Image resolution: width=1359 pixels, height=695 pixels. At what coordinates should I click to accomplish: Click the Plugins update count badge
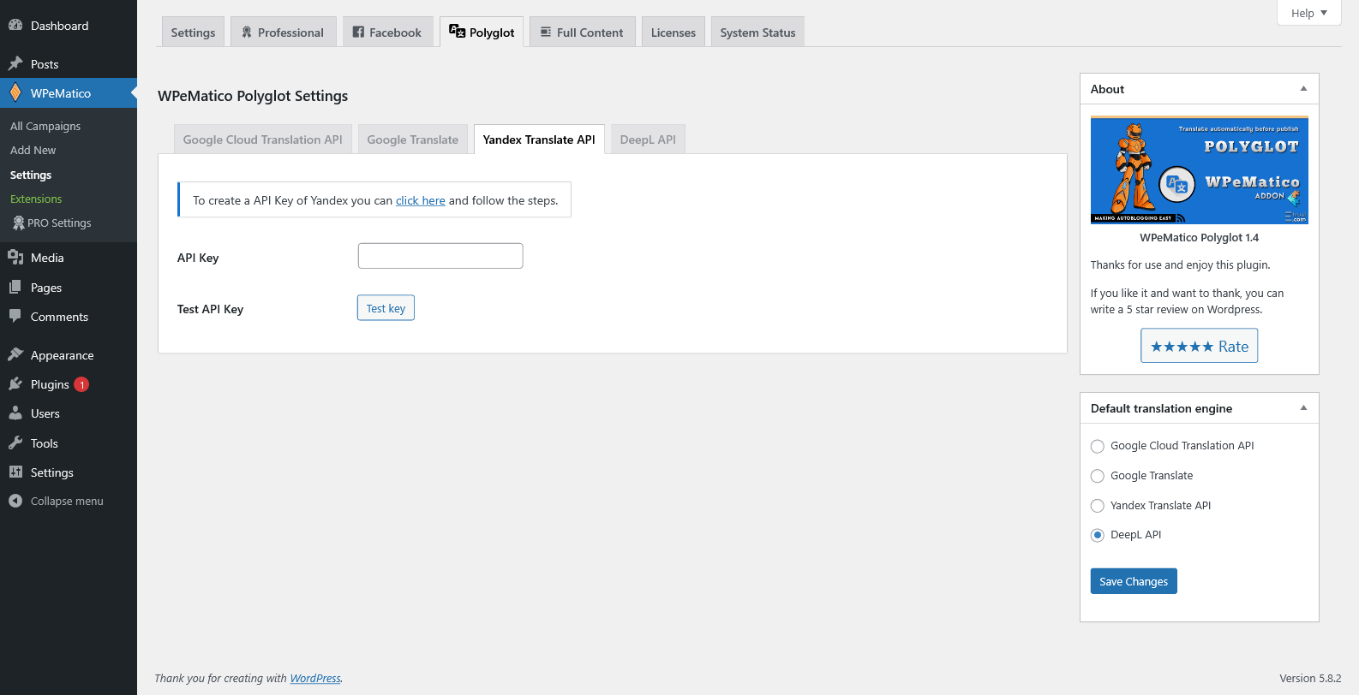81,384
